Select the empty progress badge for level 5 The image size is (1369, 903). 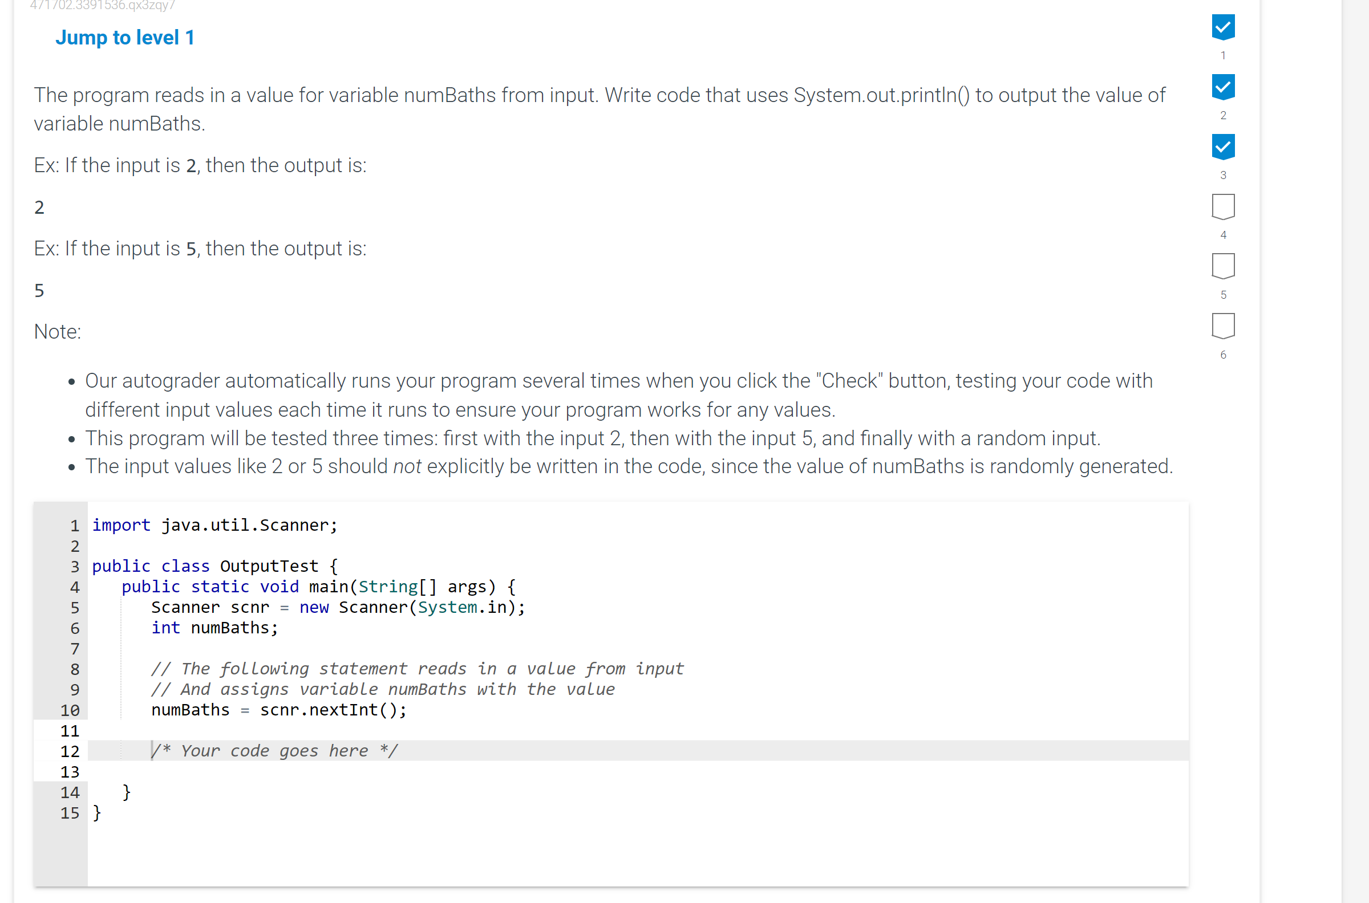coord(1223,266)
